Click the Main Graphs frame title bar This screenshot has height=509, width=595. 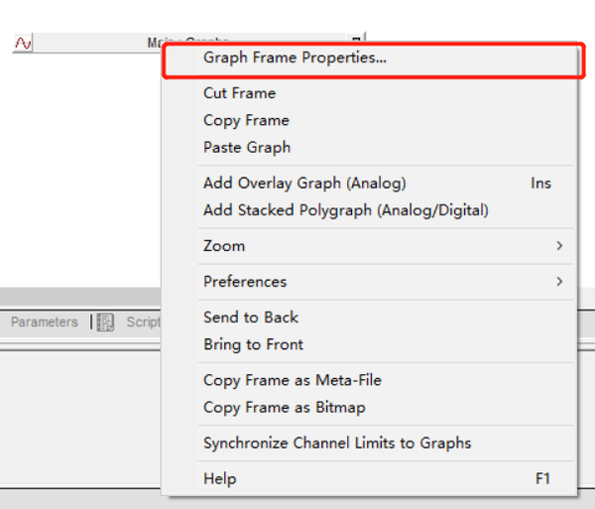[99, 43]
